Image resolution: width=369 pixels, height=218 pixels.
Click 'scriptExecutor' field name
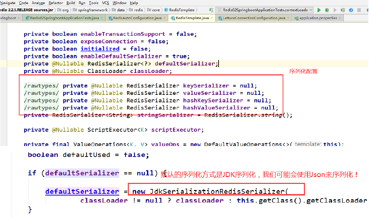click(x=176, y=130)
